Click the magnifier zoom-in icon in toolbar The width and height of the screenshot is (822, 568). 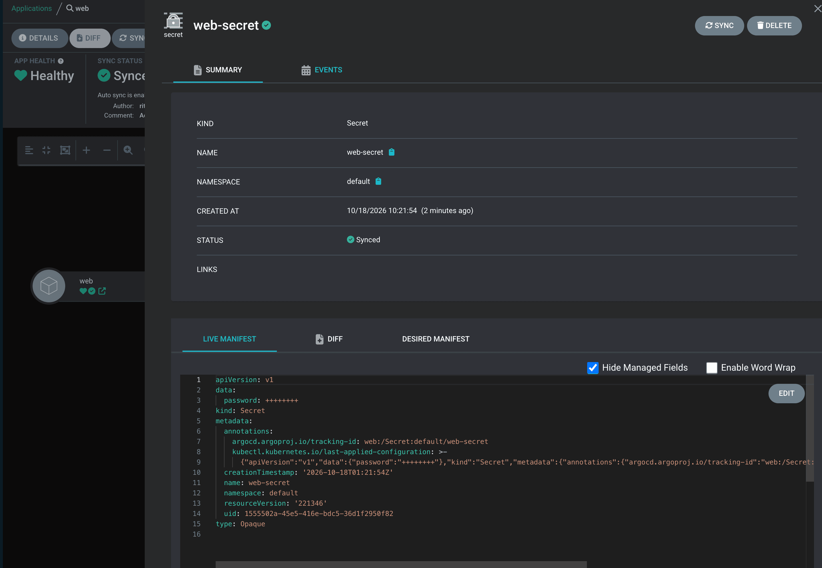128,150
